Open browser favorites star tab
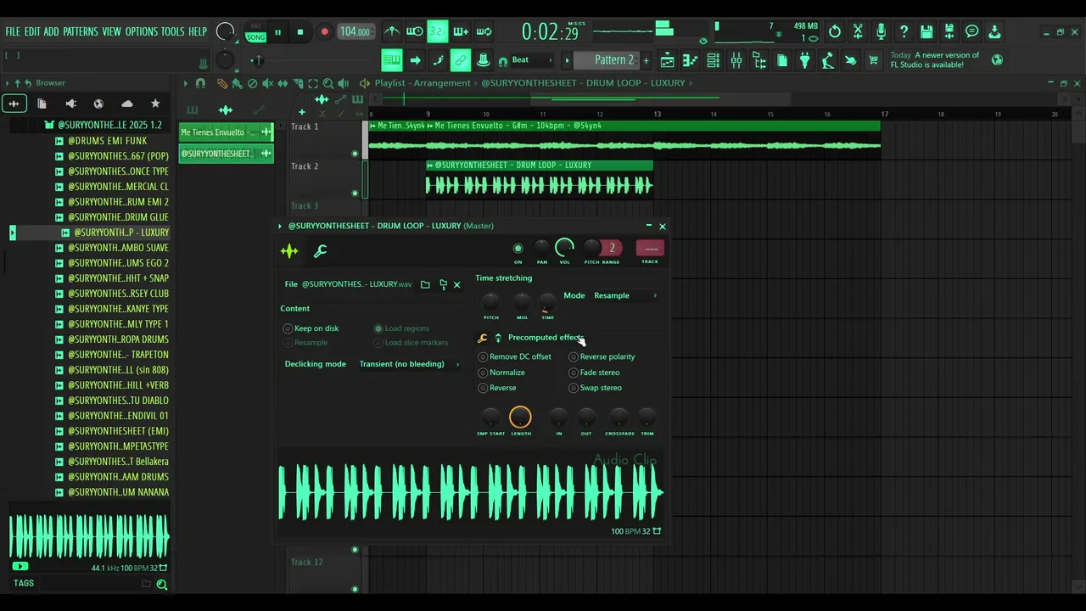This screenshot has width=1086, height=611. 155,104
